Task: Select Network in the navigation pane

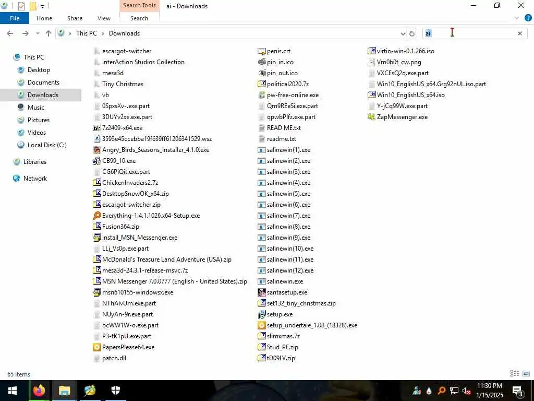Action: [x=35, y=179]
